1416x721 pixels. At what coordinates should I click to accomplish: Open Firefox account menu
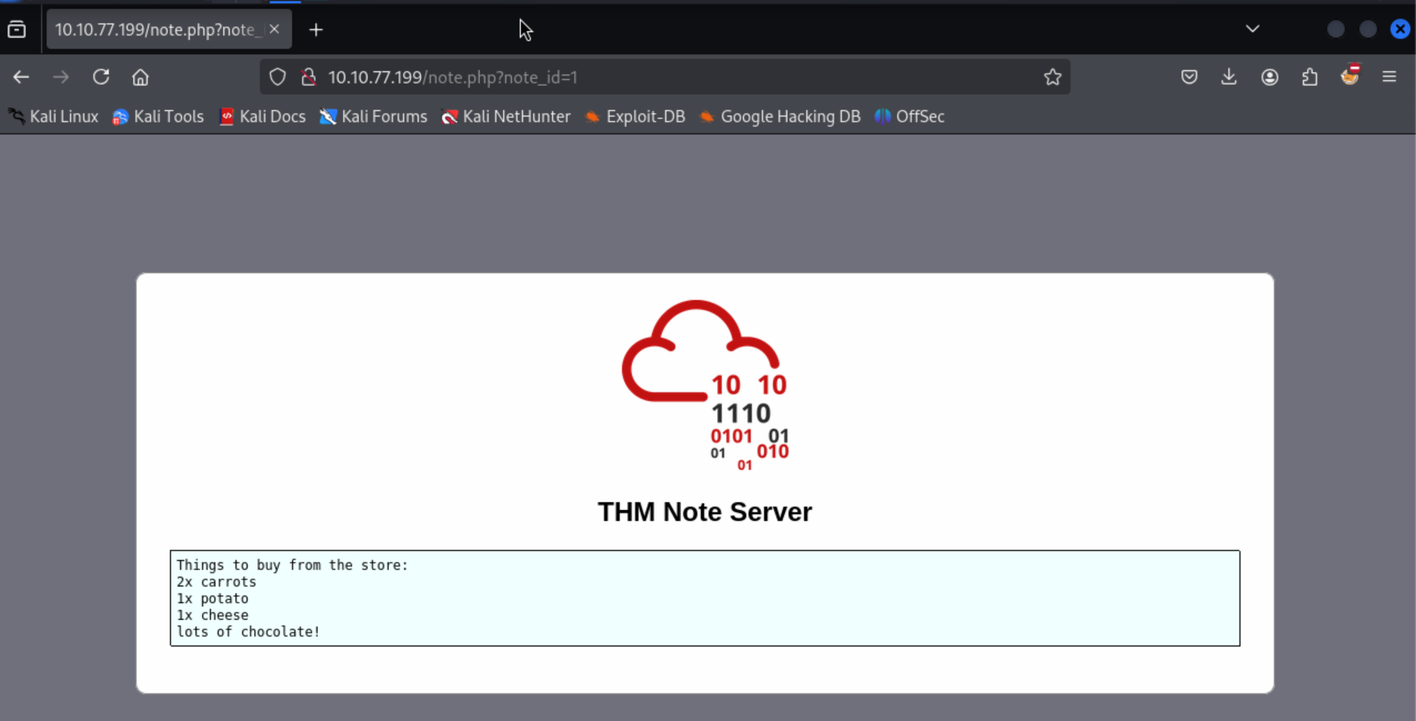pyautogui.click(x=1269, y=77)
